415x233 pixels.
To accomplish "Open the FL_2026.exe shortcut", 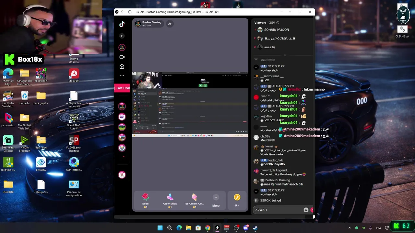I will pos(74,144).
